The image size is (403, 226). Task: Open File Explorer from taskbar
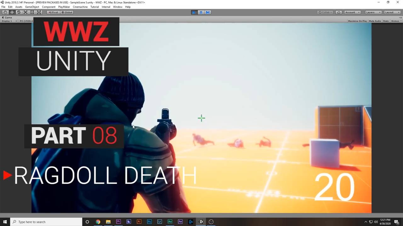108,222
